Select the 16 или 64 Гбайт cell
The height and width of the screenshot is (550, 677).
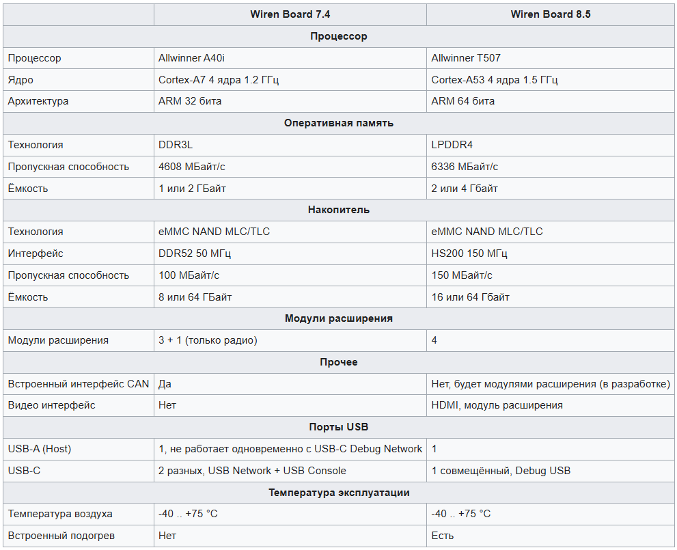click(550, 297)
